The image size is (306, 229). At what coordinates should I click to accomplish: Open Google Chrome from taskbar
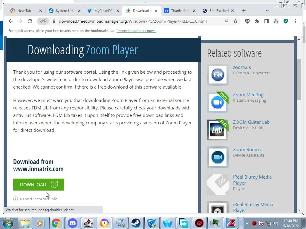click(56, 223)
